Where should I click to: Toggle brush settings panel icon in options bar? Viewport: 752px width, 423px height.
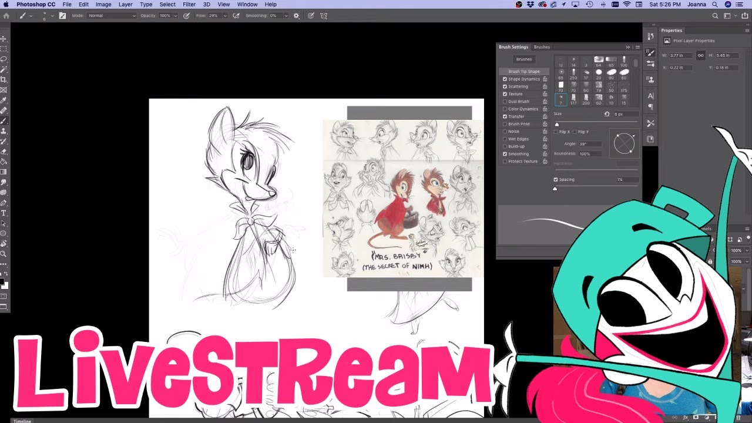point(62,16)
